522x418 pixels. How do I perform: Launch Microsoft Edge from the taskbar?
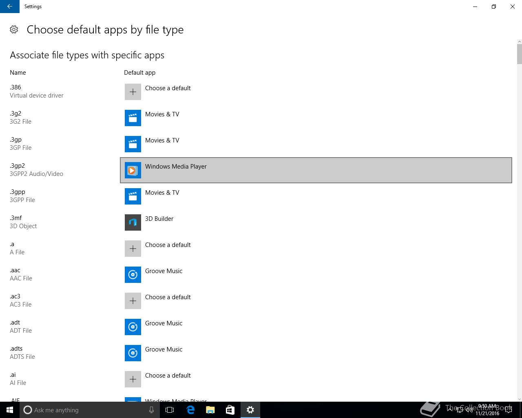(x=190, y=410)
